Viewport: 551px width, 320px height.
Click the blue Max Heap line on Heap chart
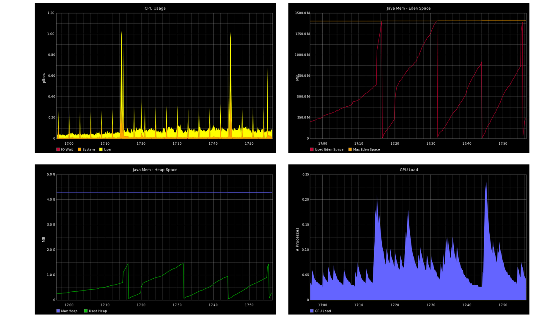[164, 193]
